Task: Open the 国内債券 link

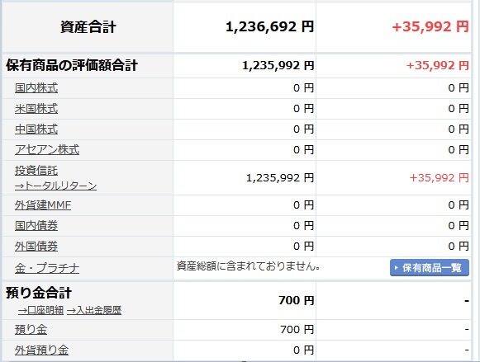Action: [x=36, y=226]
